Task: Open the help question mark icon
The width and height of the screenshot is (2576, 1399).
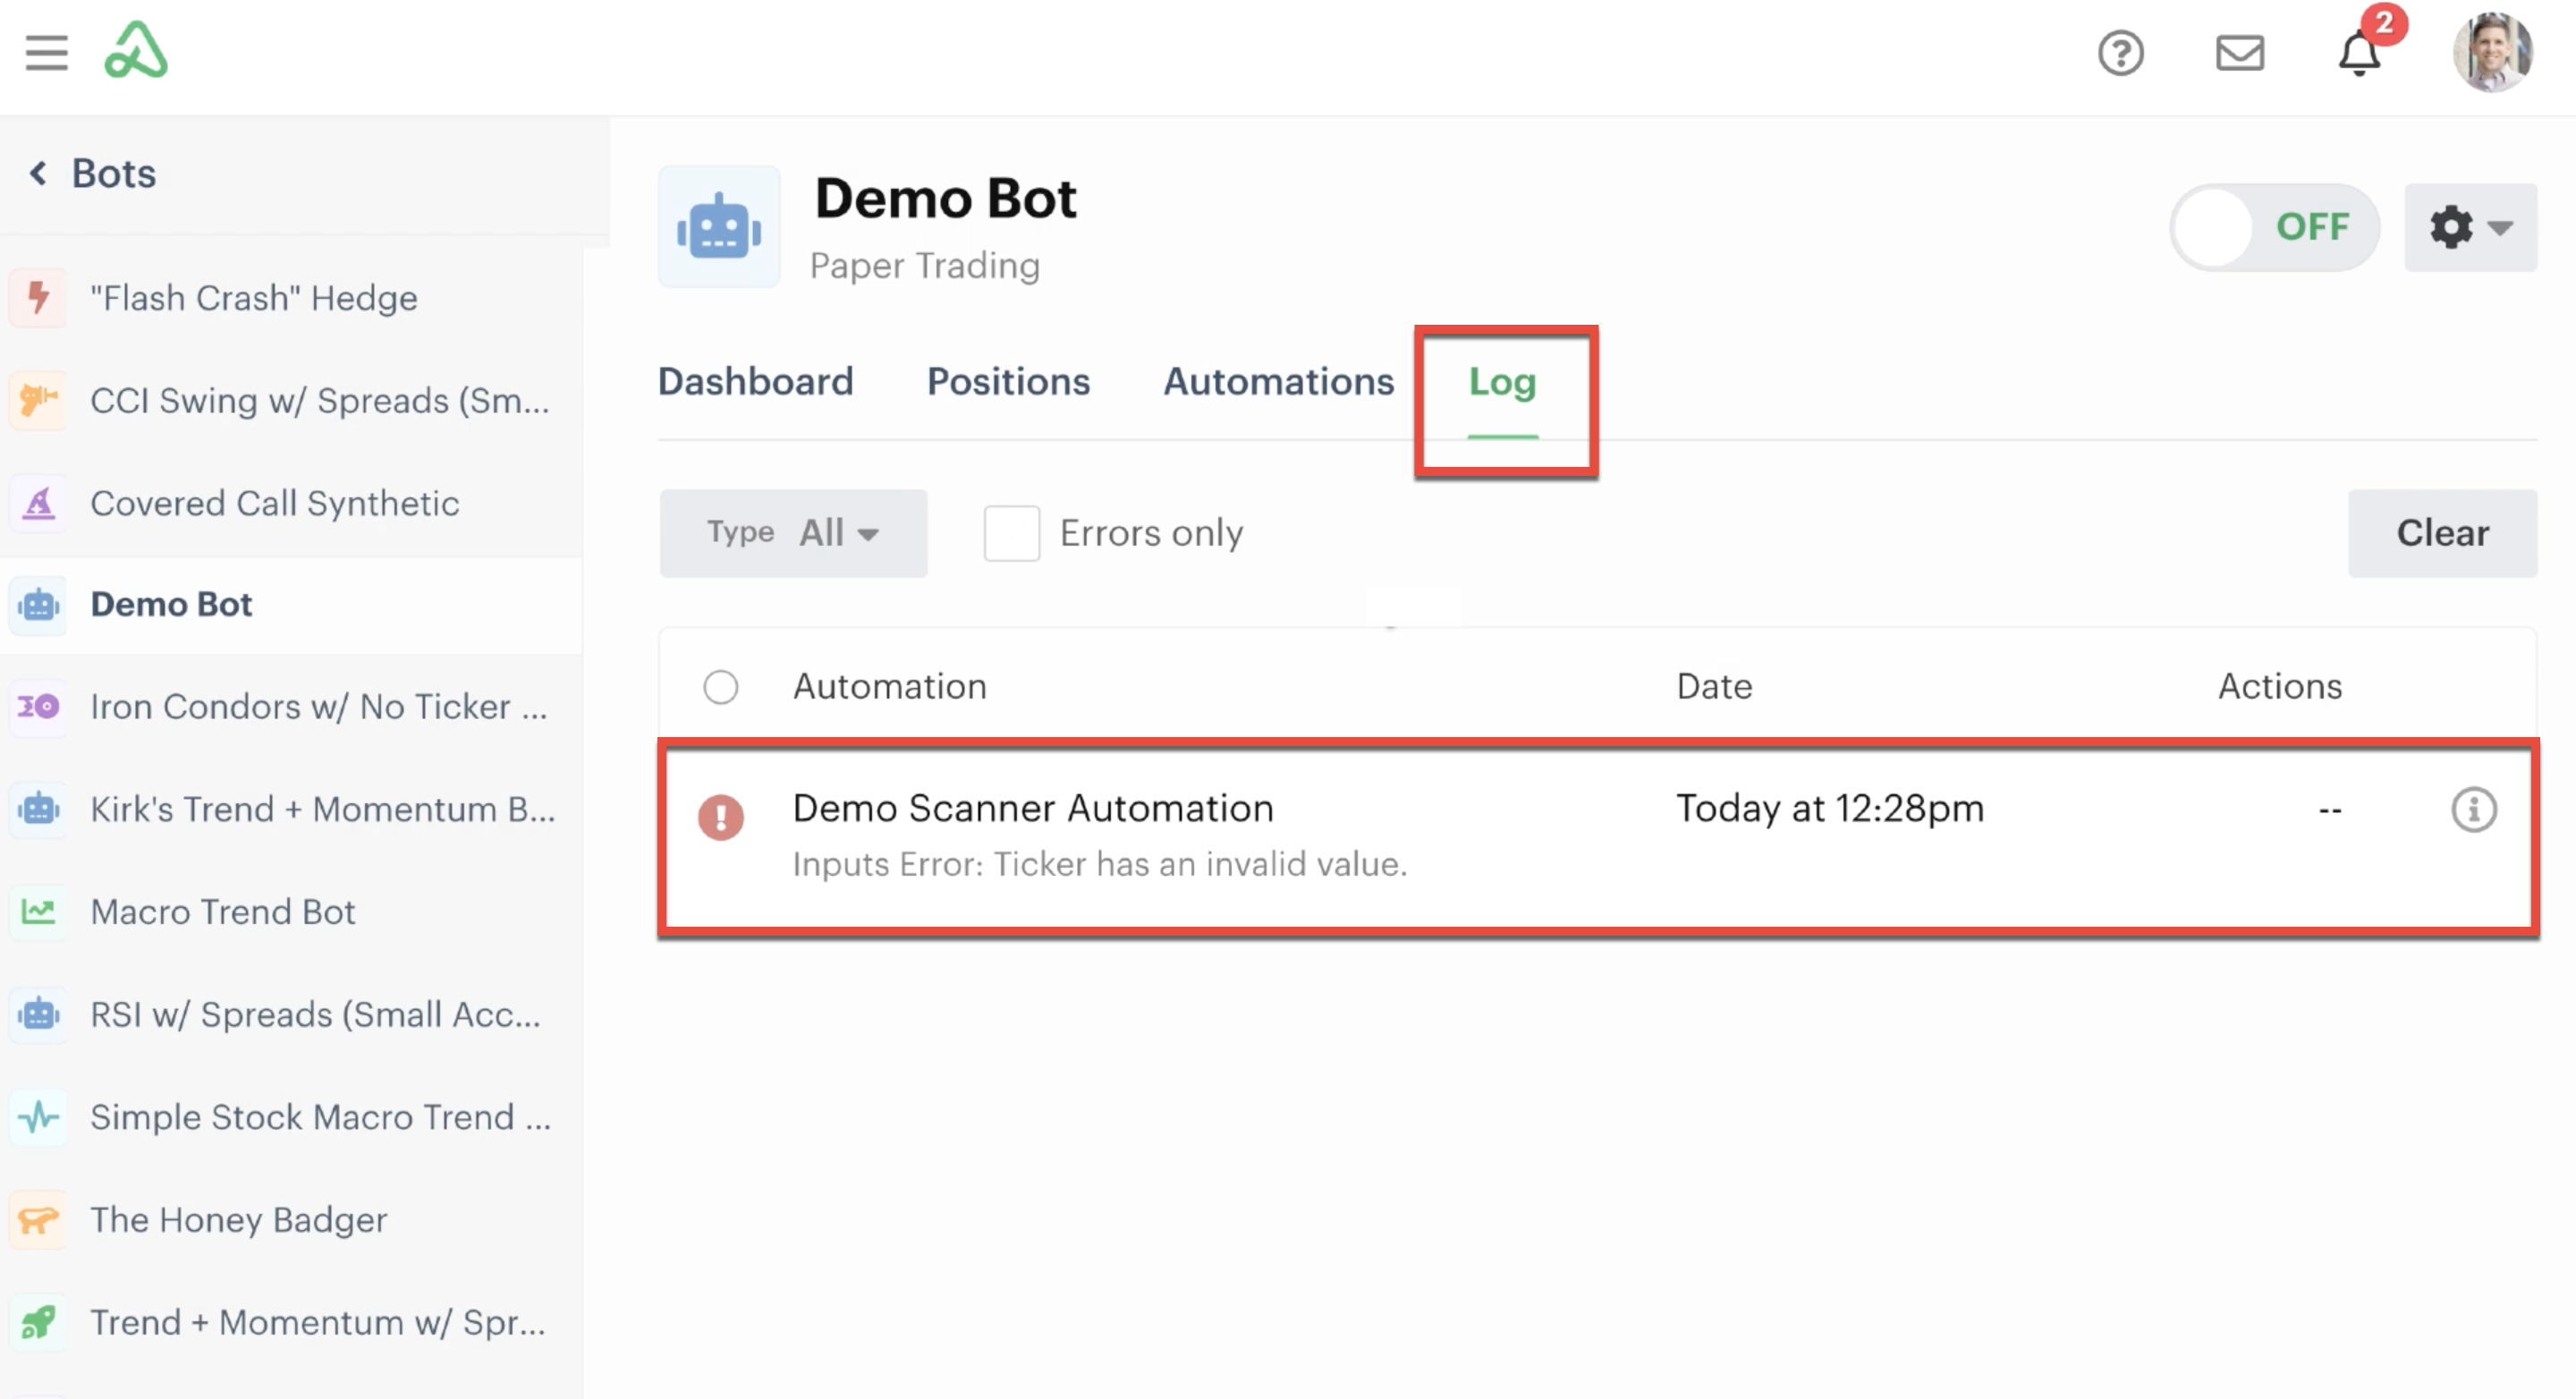Action: tap(2120, 53)
